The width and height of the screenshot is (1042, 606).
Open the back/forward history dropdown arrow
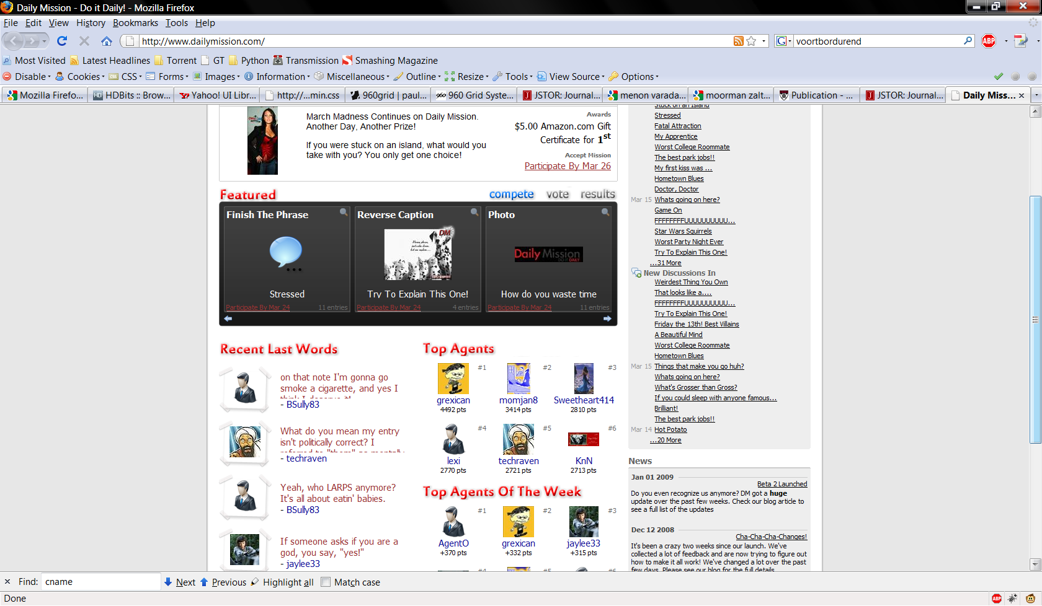(44, 41)
